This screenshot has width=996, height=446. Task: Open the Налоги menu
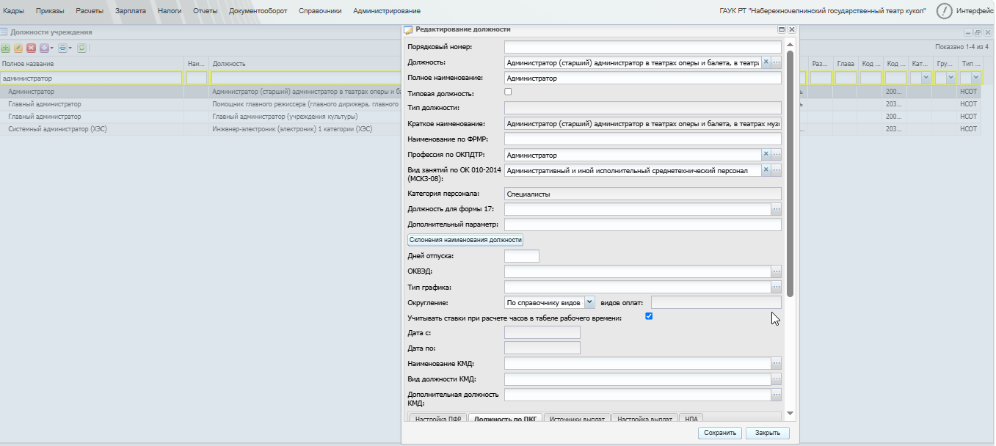tap(170, 11)
